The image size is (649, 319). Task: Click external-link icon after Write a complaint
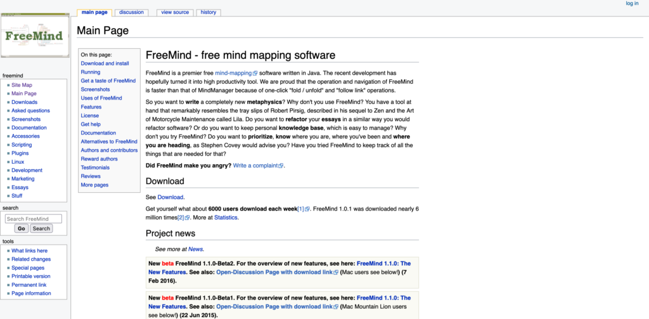click(281, 166)
